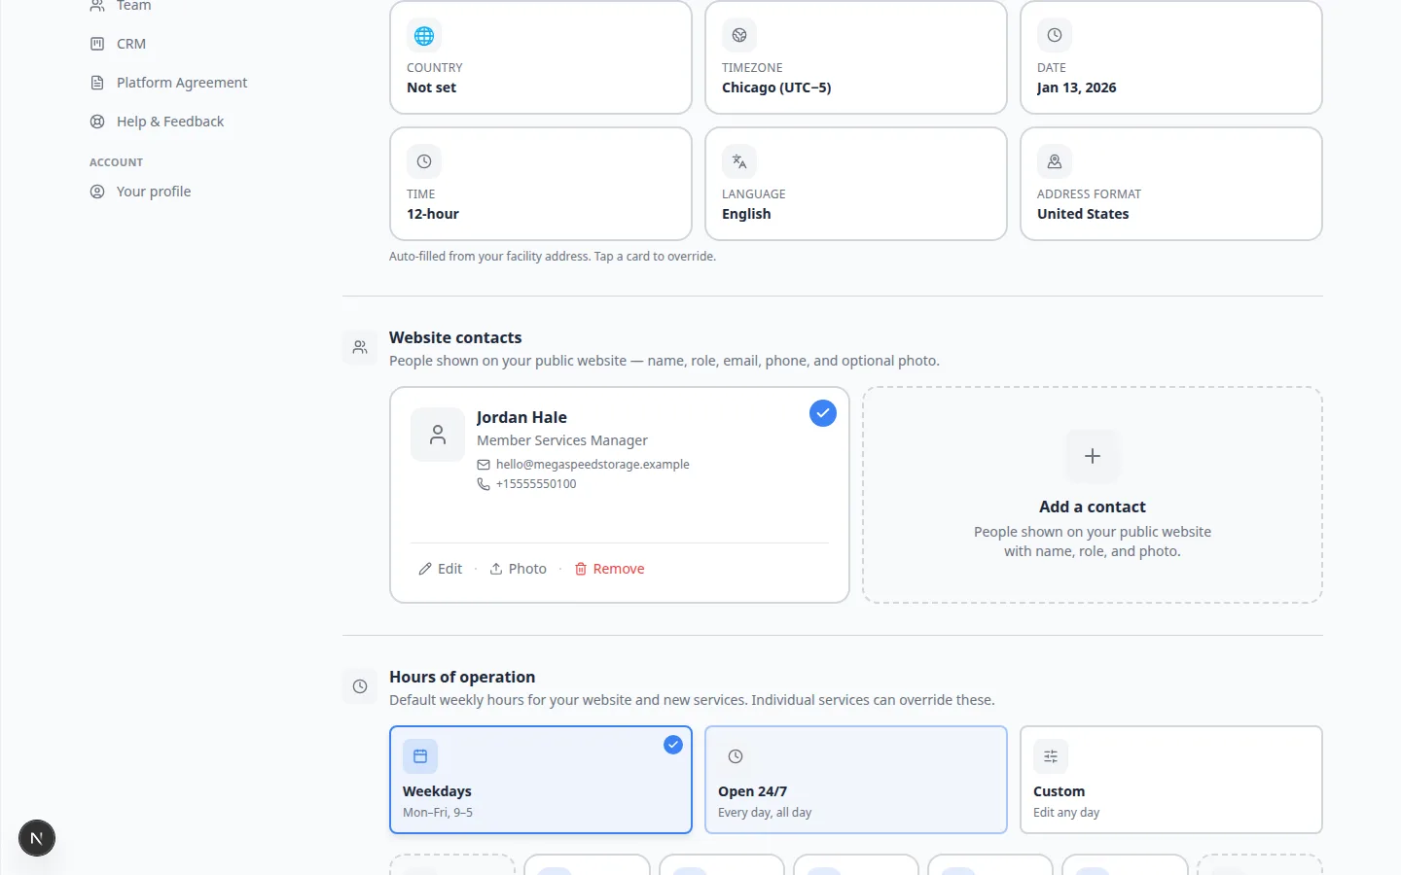The height and width of the screenshot is (875, 1401).
Task: Click the sliders icon on Custom card
Action: coord(1051,756)
